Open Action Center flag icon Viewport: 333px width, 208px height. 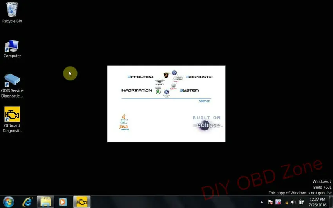pos(270,202)
